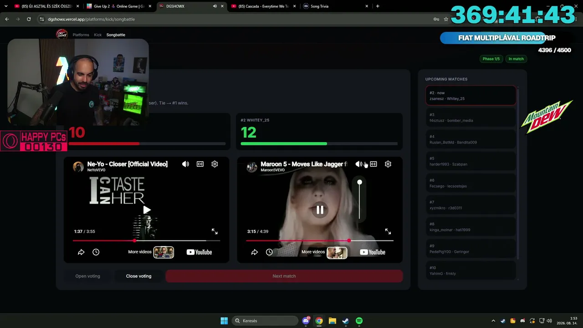Toggle captions on the Ne-Yo video

[x=200, y=164]
